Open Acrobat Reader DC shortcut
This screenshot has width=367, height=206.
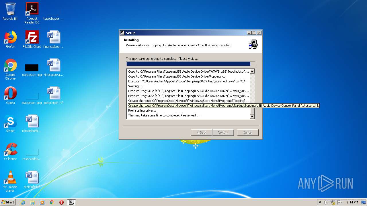(x=32, y=13)
